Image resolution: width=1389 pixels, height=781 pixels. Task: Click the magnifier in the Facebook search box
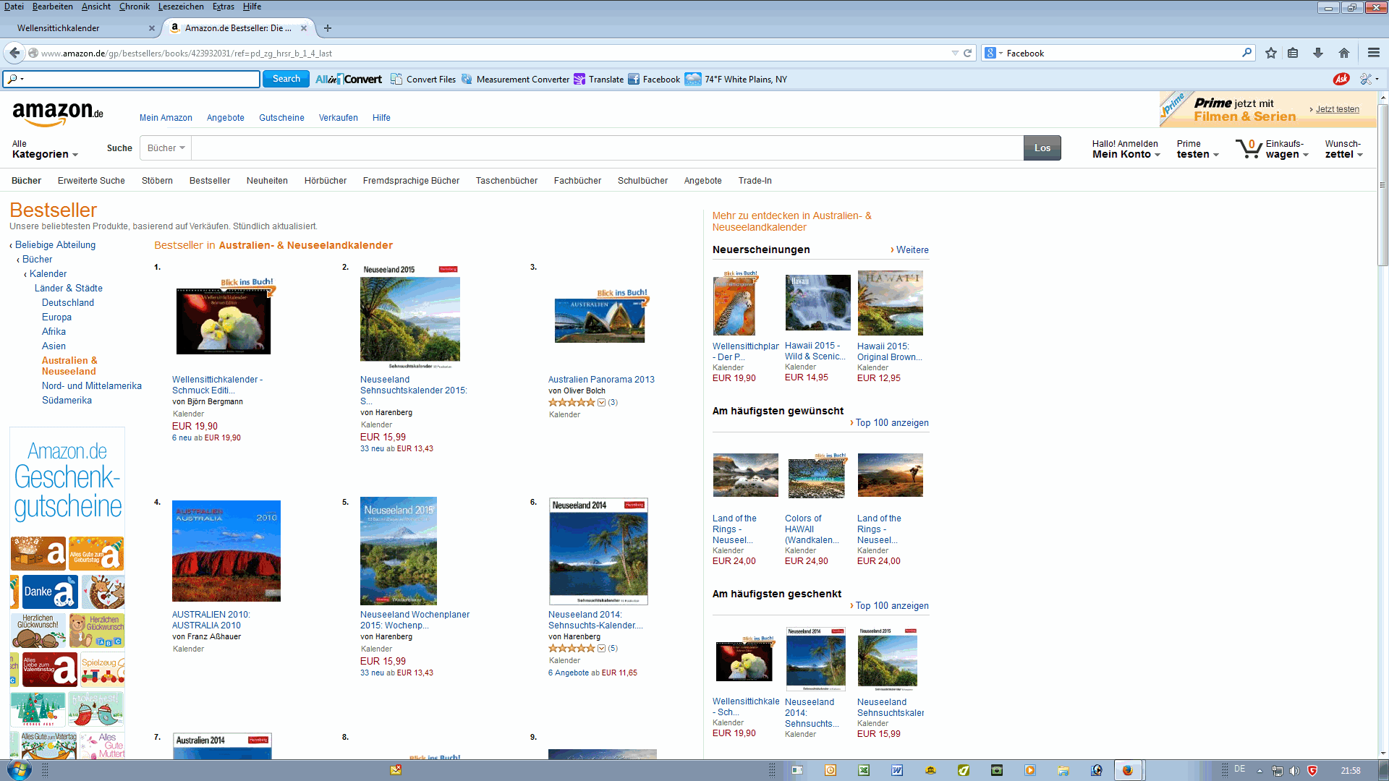[1247, 53]
